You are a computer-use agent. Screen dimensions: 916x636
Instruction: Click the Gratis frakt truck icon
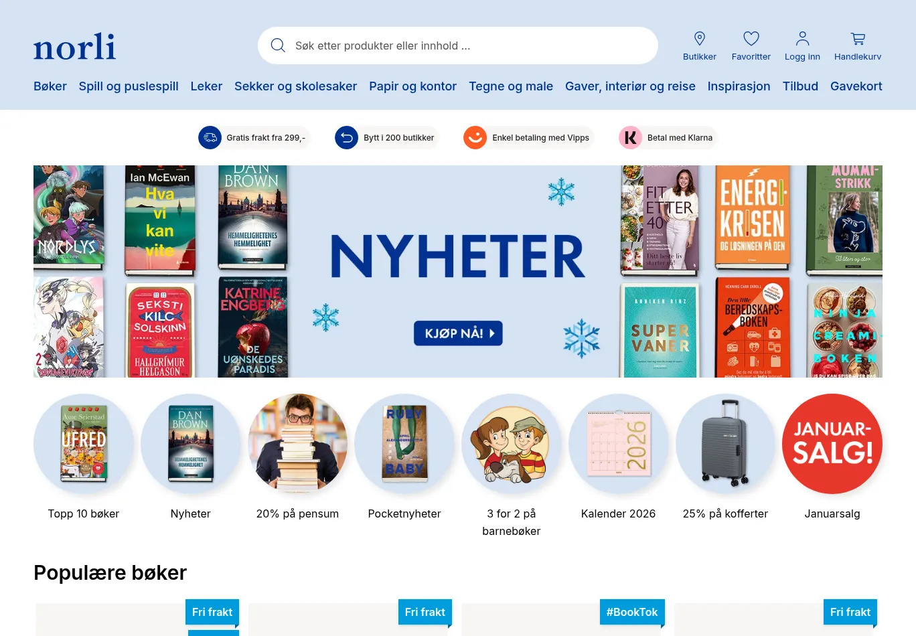pyautogui.click(x=210, y=138)
